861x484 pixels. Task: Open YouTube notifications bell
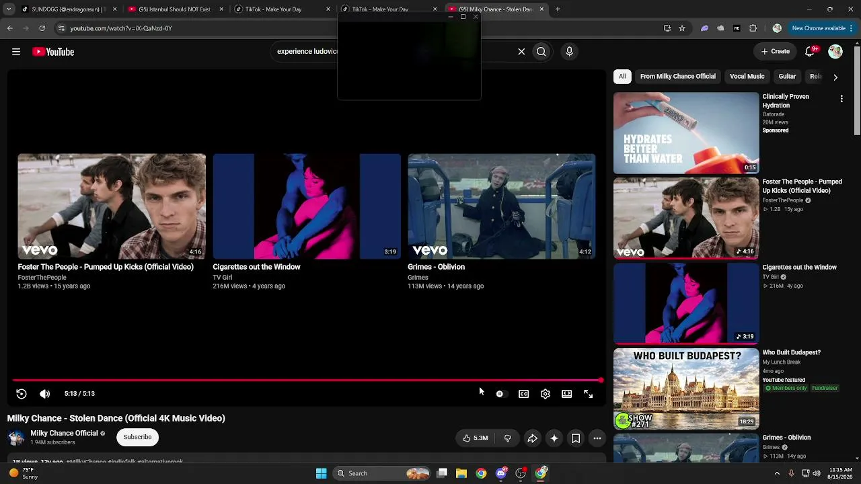click(x=811, y=51)
